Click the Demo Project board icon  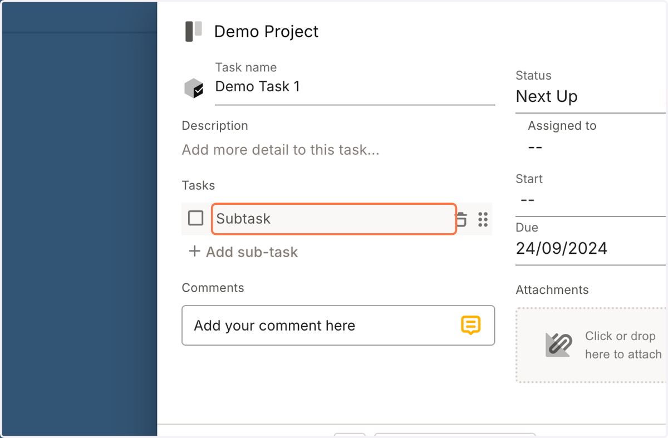click(x=194, y=32)
